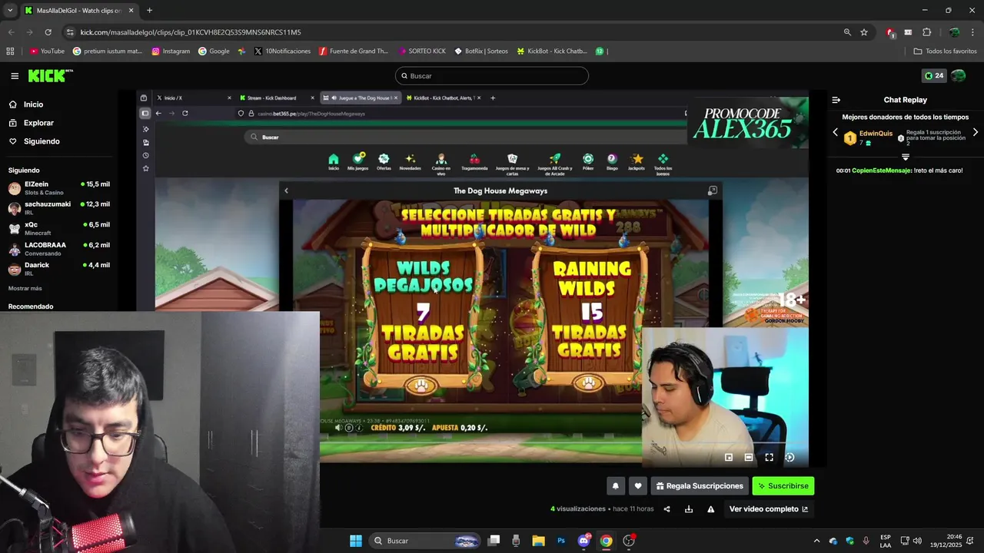Download the clip with the download icon
The image size is (984, 553).
(689, 509)
